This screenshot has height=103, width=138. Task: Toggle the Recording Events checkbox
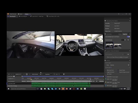106,70
